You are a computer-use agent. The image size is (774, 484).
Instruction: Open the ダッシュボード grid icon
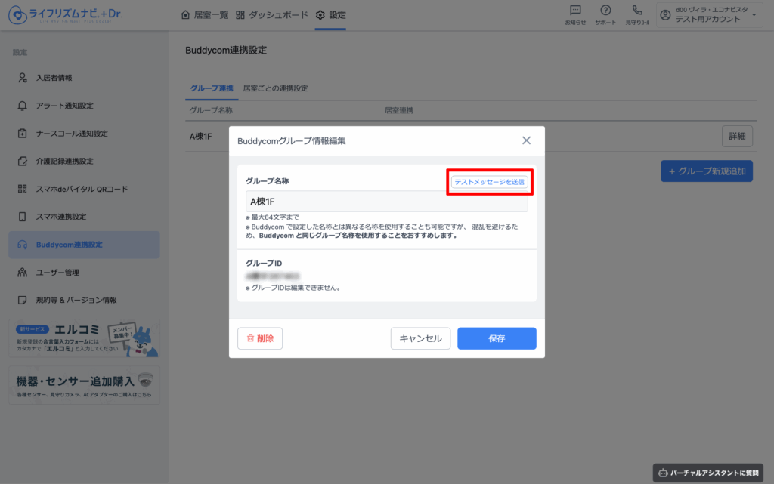coord(240,15)
